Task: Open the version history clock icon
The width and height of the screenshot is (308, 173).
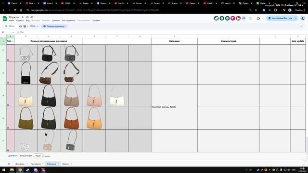Action: tap(250, 18)
